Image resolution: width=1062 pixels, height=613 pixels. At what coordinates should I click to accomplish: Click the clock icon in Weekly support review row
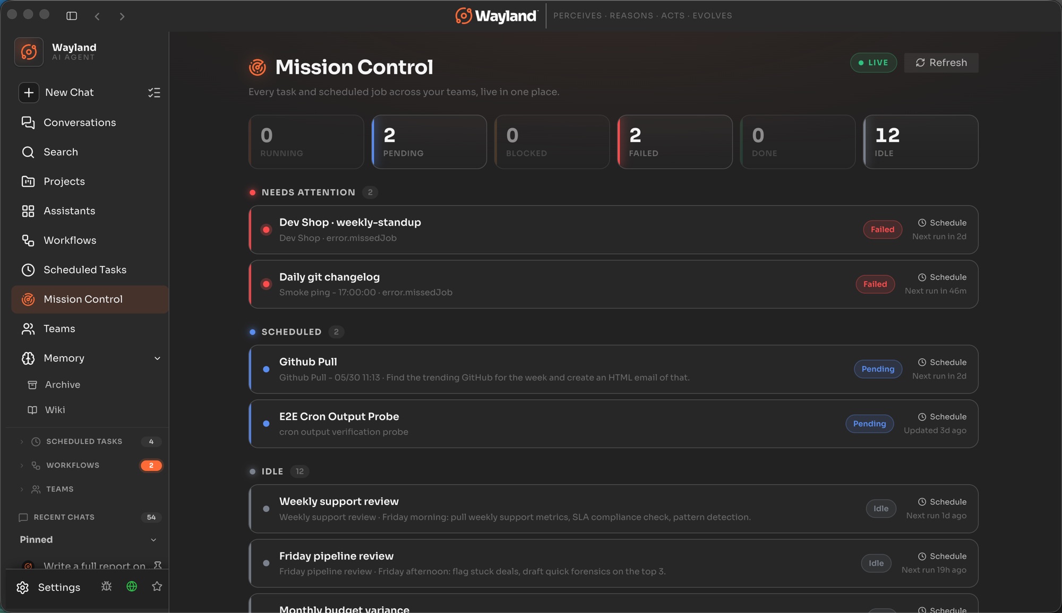click(x=922, y=502)
